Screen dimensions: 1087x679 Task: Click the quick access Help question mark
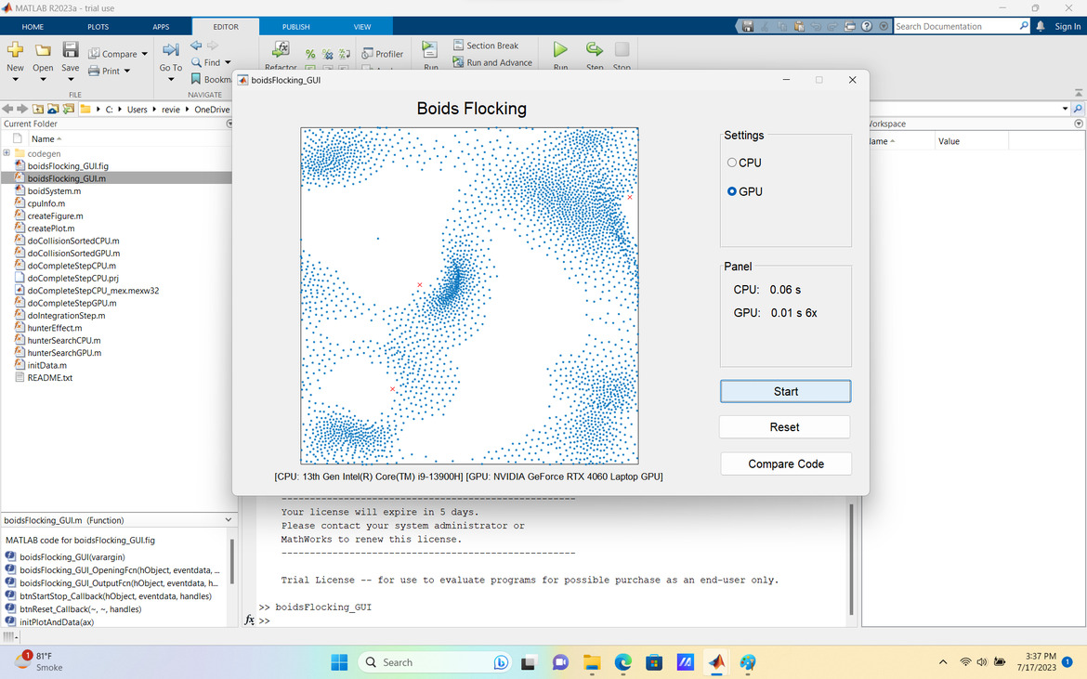pos(867,26)
